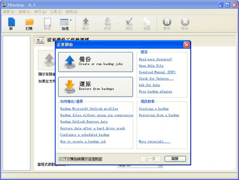The width and height of the screenshot is (239, 180).
Task: Click the 上一頁 previous page button
Action: (150, 159)
